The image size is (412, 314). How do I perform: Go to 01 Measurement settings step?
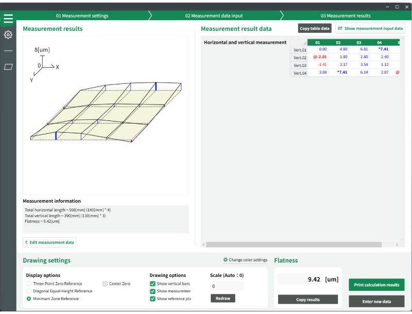(82, 15)
